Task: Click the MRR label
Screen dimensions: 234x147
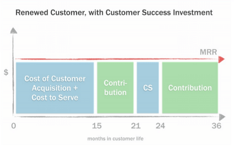Action: 208,52
